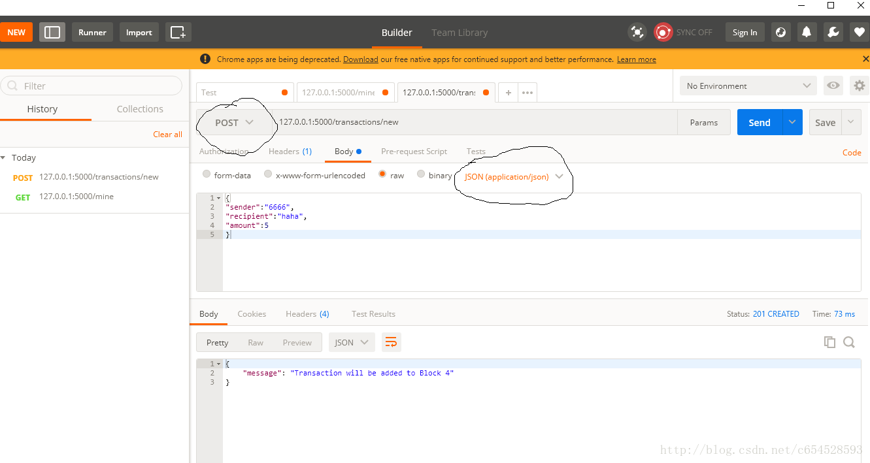
Task: Open the Collections sidebar tab
Action: [140, 109]
